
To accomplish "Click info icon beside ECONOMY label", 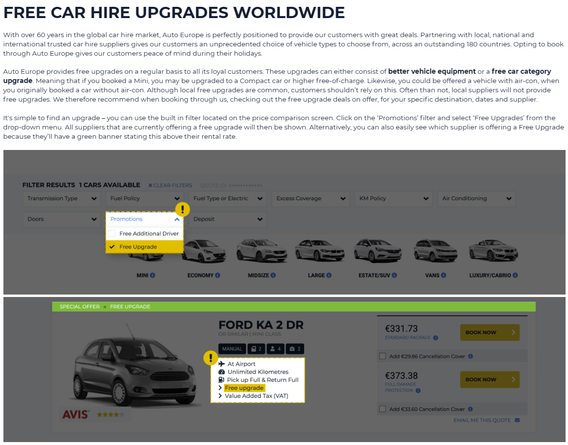I will [x=218, y=275].
